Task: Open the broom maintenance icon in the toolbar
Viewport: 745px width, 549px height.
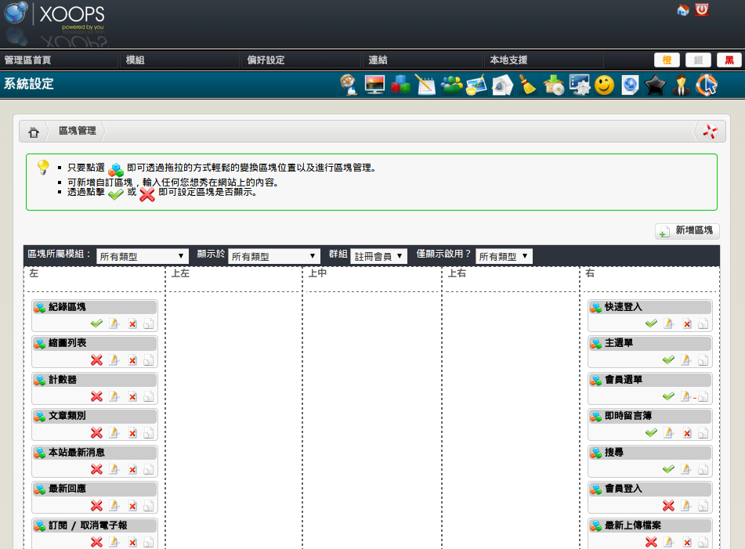Action: (528, 85)
